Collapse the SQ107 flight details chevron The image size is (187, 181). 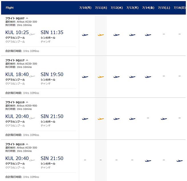pos(27,18)
